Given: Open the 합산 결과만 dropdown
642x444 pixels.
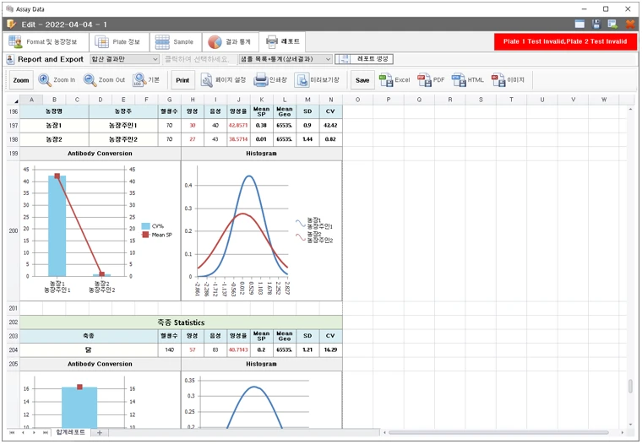Looking at the screenshot, I should 124,59.
